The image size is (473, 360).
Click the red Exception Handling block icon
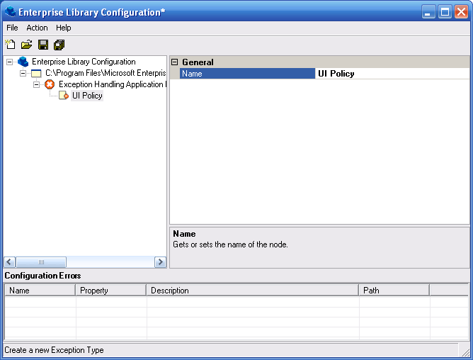click(x=50, y=84)
